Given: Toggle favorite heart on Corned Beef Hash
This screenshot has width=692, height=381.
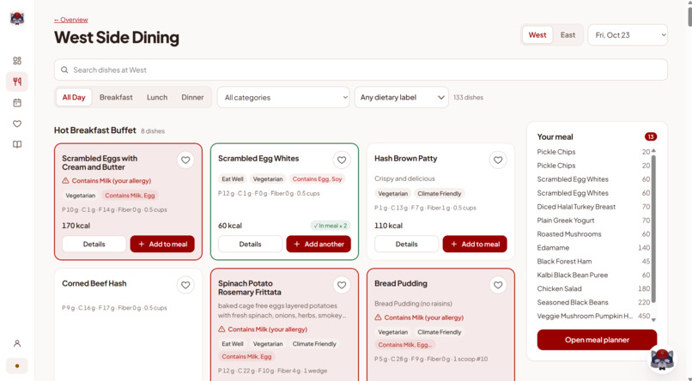Looking at the screenshot, I should click(x=185, y=285).
